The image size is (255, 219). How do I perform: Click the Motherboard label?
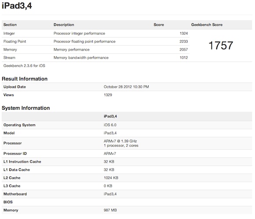coord(15,194)
